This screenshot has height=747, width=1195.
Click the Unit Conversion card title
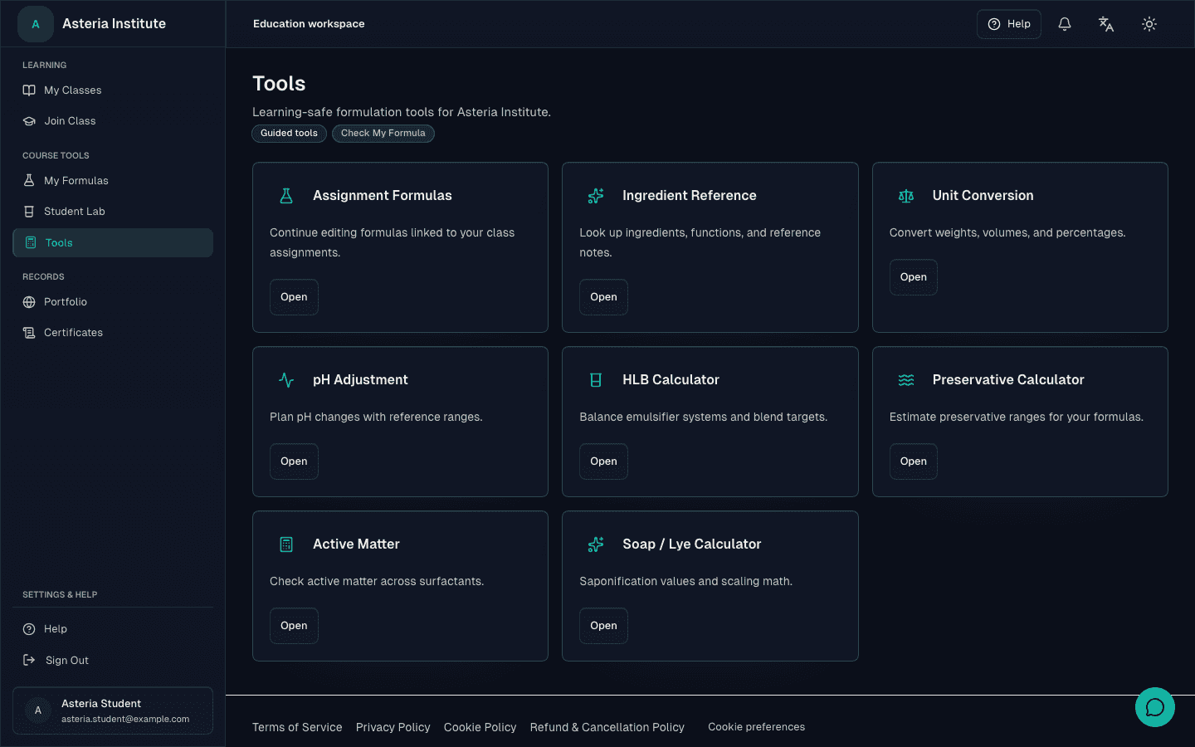coord(983,196)
